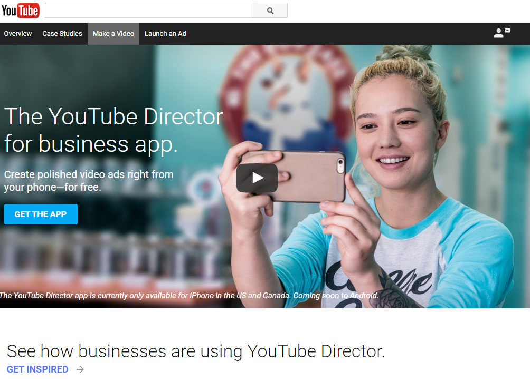Click the arrow next to Get Inspired
Viewport: 530px width, 381px height.
pos(80,369)
